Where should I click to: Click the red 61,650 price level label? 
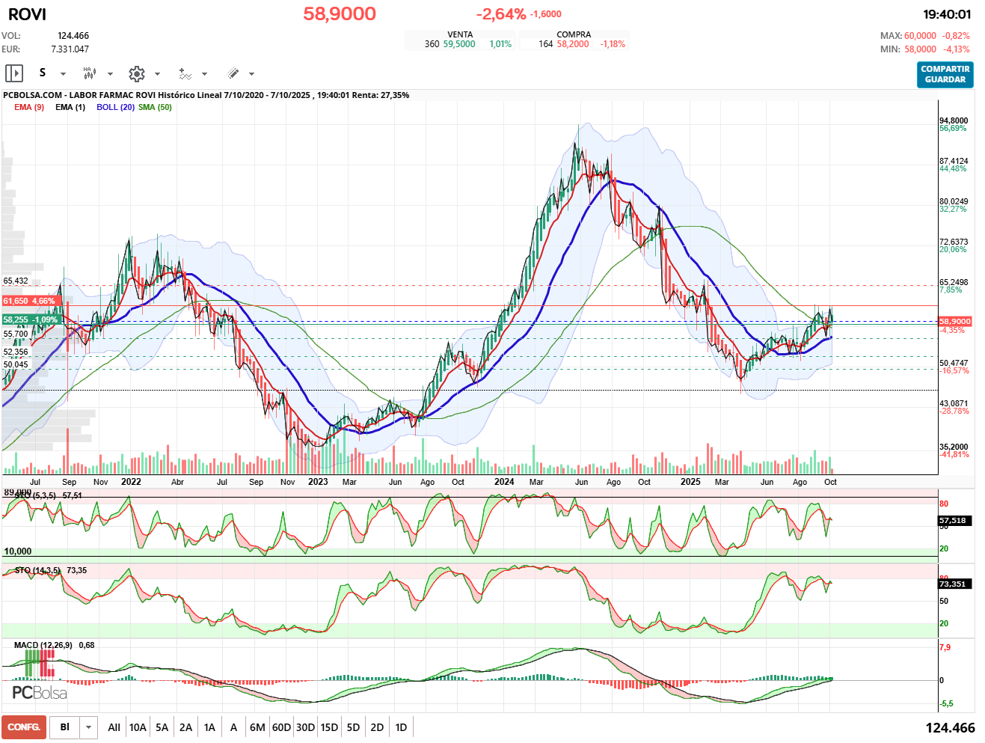[x=30, y=301]
